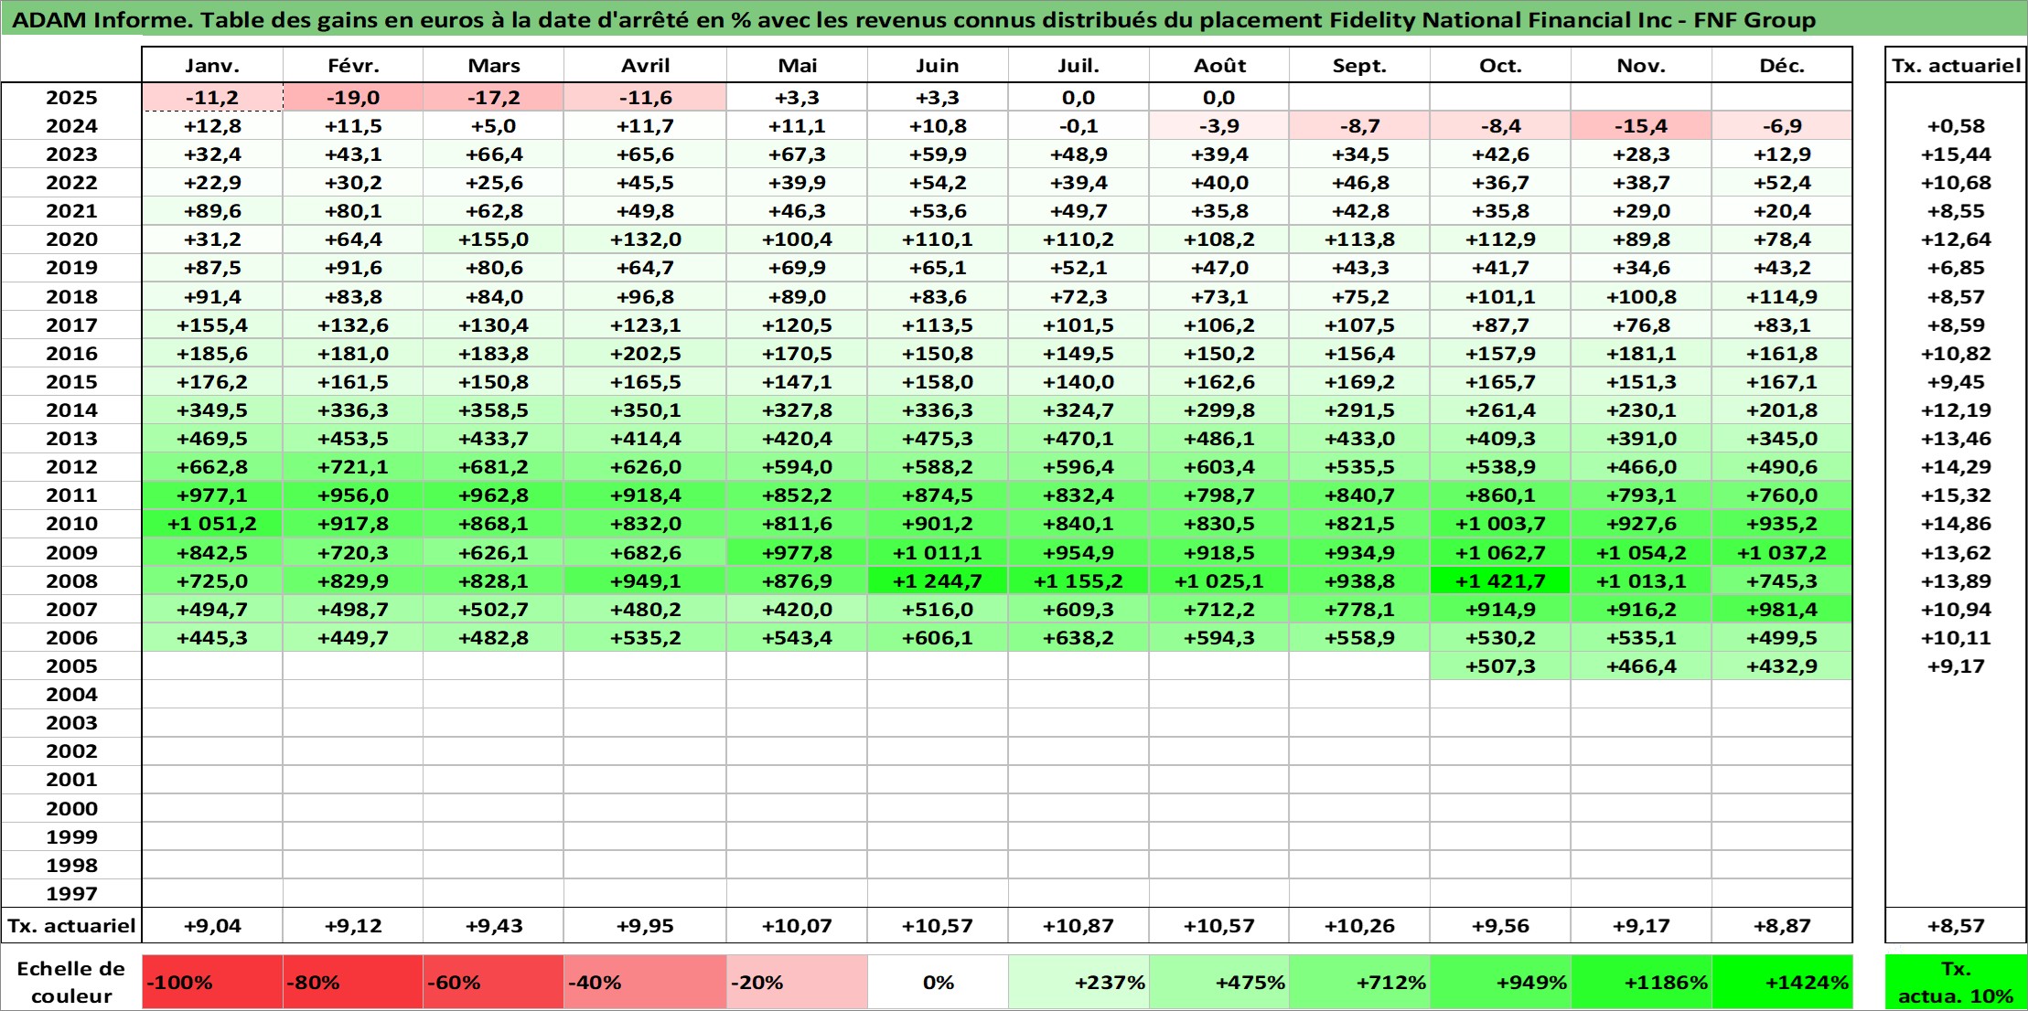Viewport: 2028px width, 1011px height.
Task: Click the 2025 row label
Action: click(x=71, y=98)
